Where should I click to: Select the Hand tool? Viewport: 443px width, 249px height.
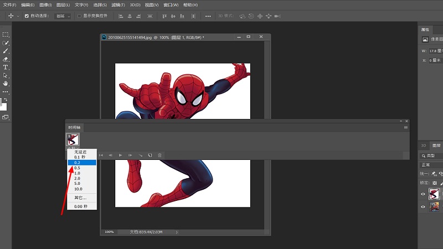[6, 84]
